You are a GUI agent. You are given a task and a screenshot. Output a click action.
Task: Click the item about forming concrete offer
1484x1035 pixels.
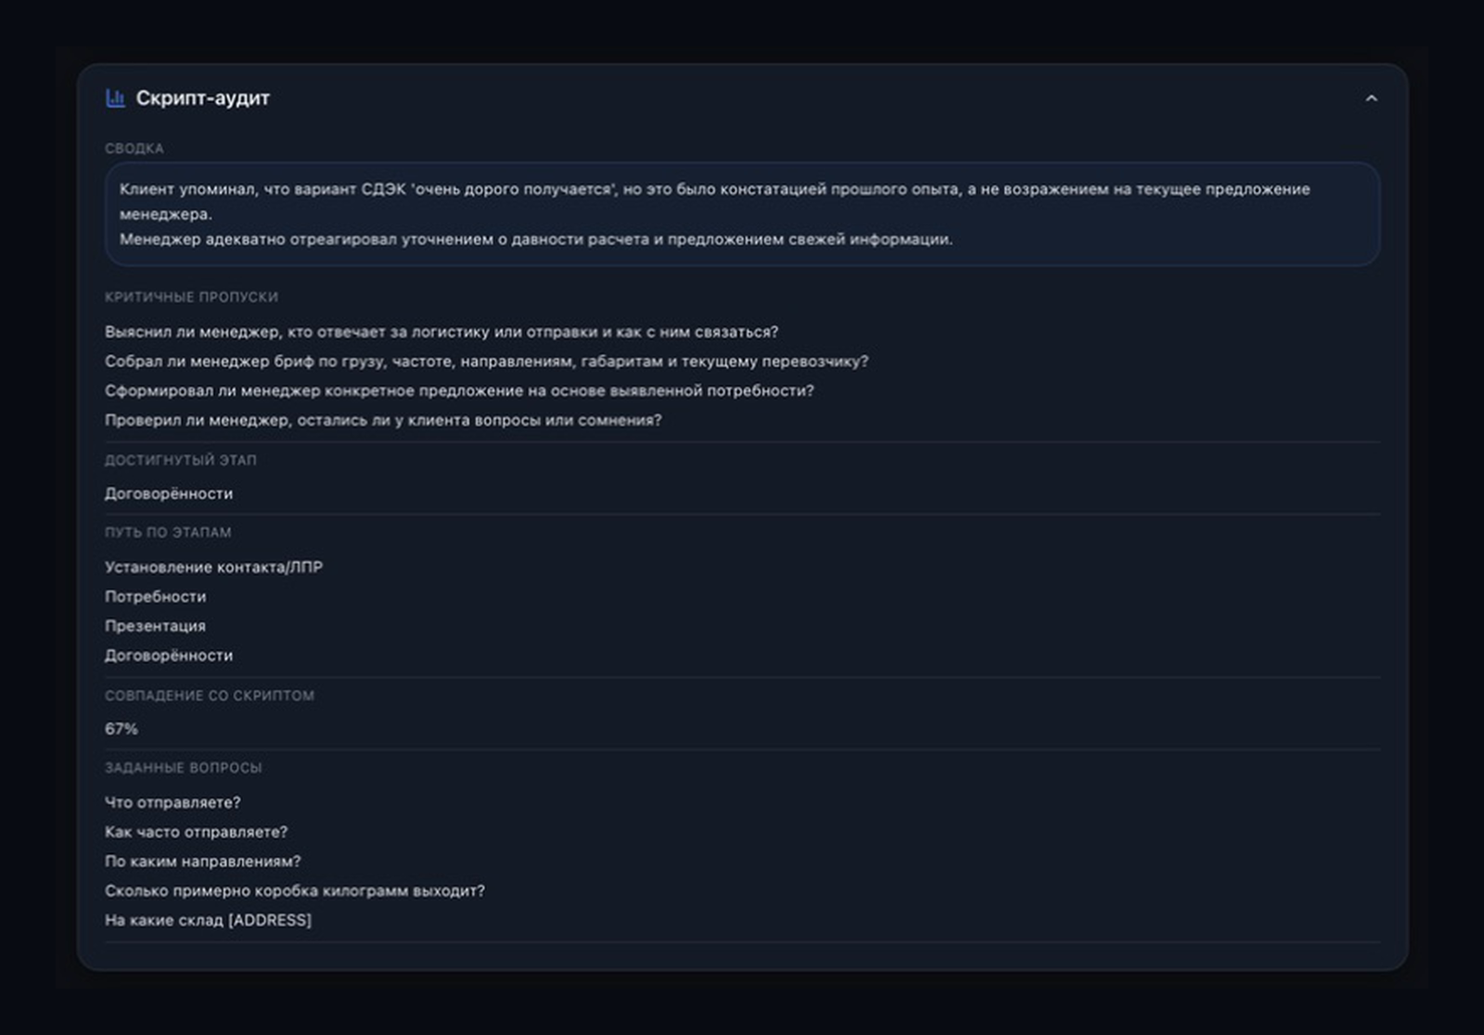click(459, 391)
